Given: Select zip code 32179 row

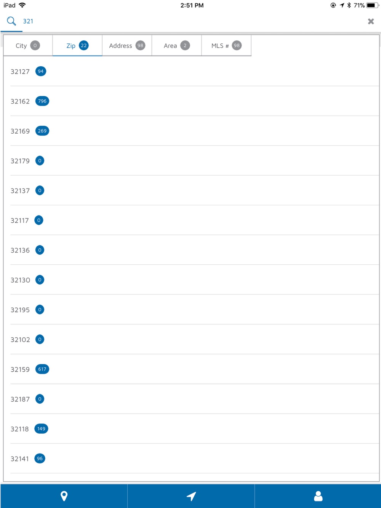Looking at the screenshot, I should click(x=194, y=161).
